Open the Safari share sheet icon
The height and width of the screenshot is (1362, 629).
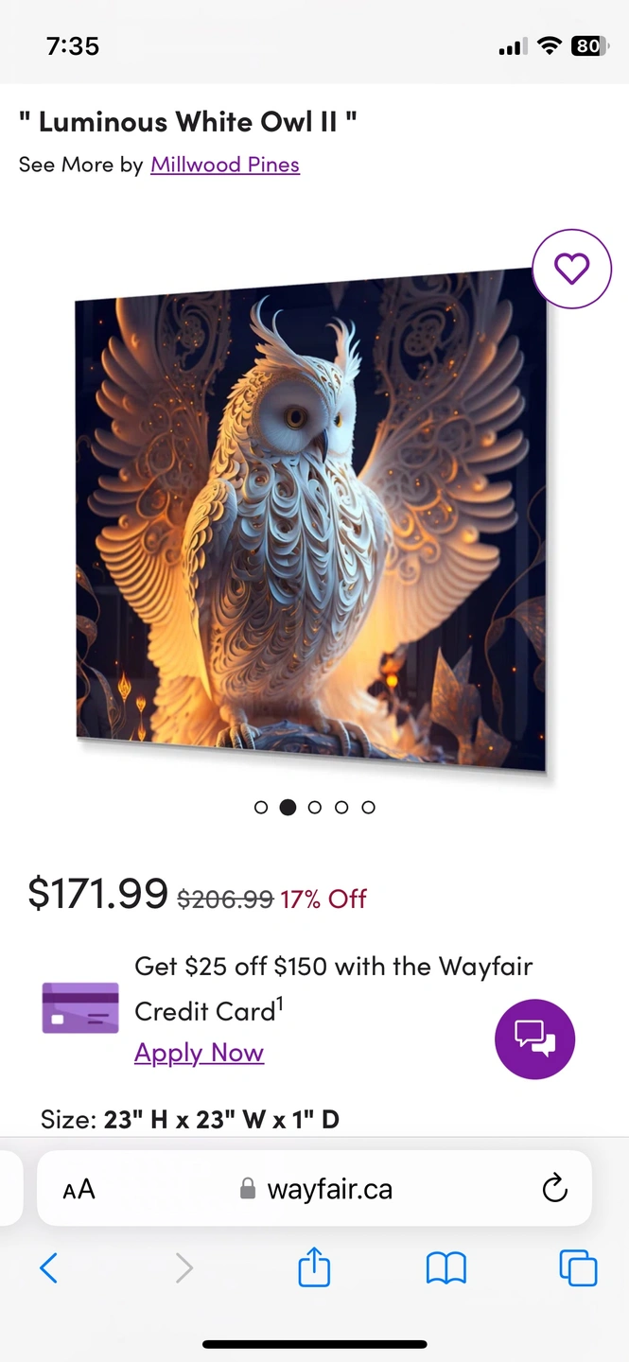(314, 1266)
